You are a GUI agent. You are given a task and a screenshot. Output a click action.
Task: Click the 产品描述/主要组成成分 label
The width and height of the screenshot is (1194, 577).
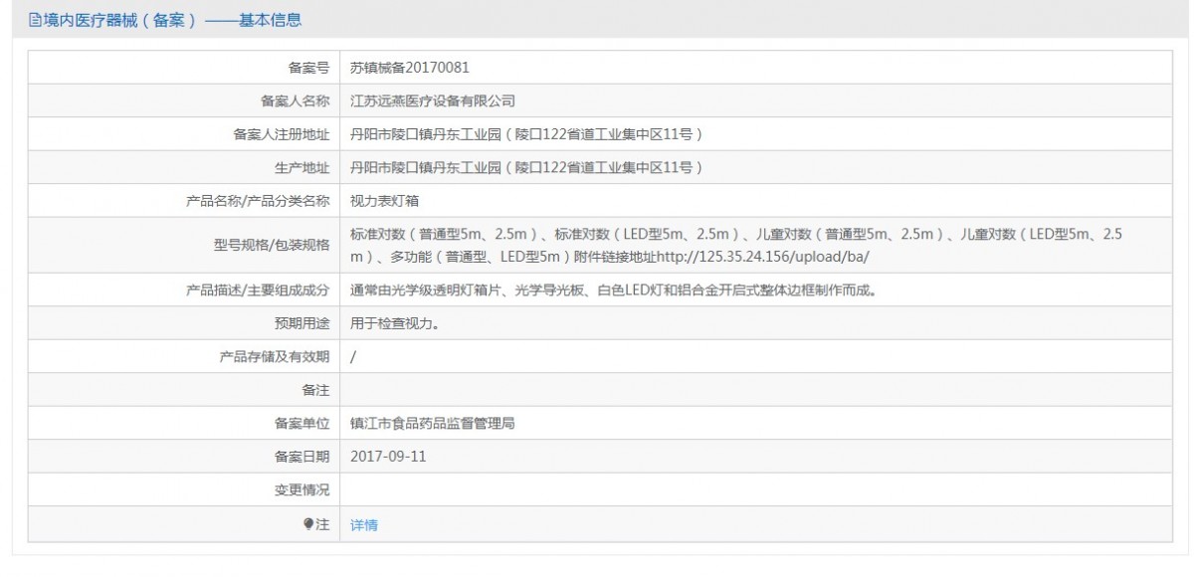click(x=258, y=290)
